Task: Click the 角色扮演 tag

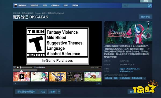Action: click(x=108, y=78)
